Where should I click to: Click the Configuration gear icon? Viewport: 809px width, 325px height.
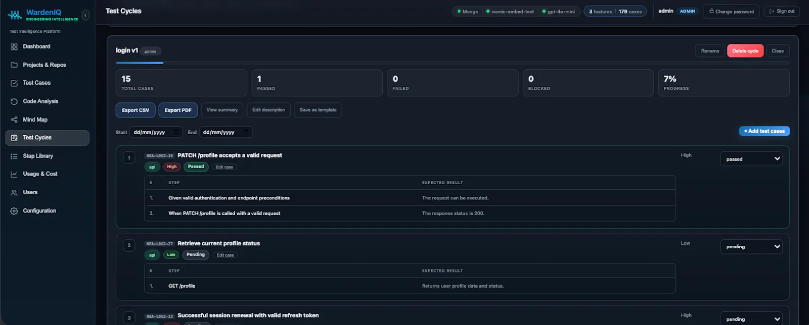pyautogui.click(x=14, y=211)
